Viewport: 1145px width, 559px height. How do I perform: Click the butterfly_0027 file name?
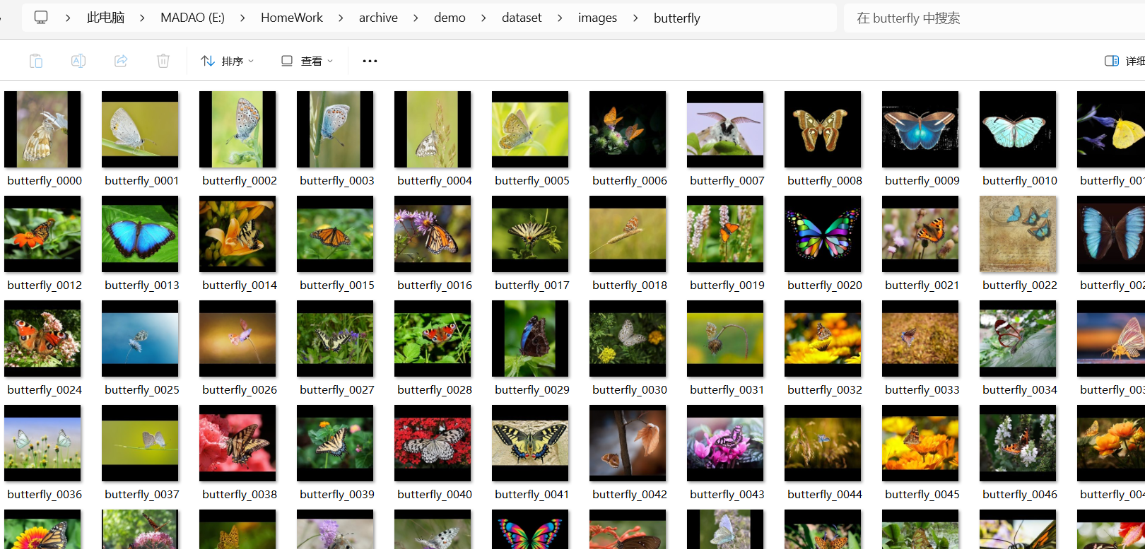coord(337,390)
